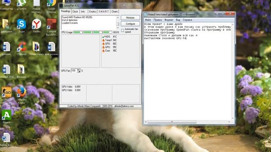
Task: Click the CPU Usage progress bar
Action: click(x=93, y=32)
